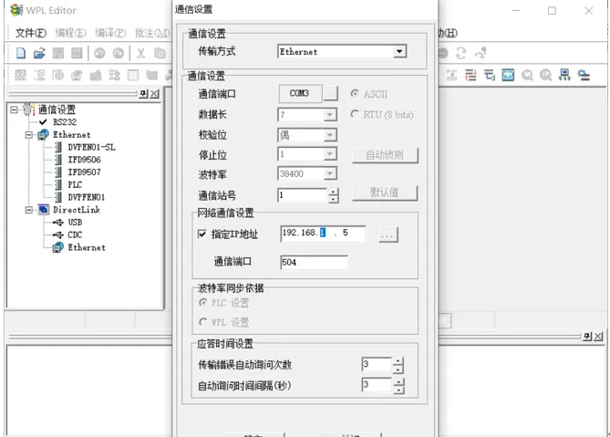Click the 自动询问时间间隔 spinner arrows

tap(398, 386)
